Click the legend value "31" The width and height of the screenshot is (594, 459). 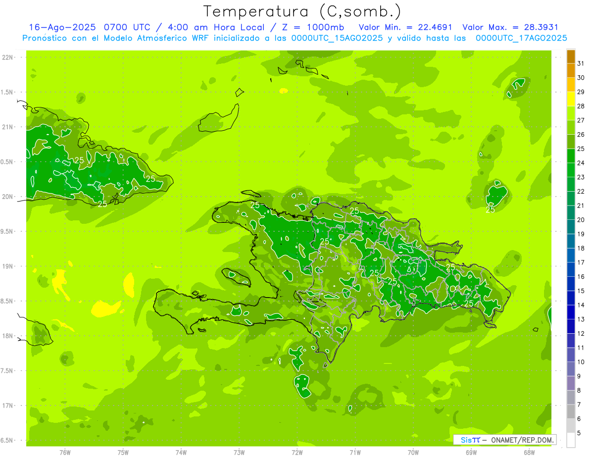coord(581,63)
